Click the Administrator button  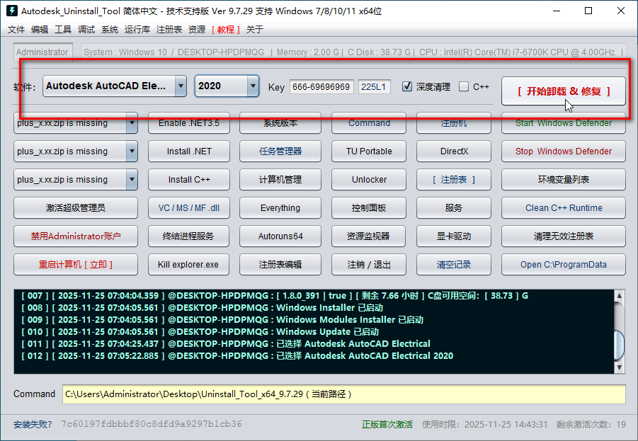tap(42, 52)
